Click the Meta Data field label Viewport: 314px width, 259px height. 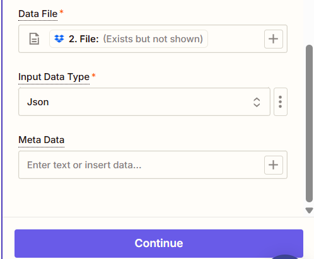[x=42, y=140]
